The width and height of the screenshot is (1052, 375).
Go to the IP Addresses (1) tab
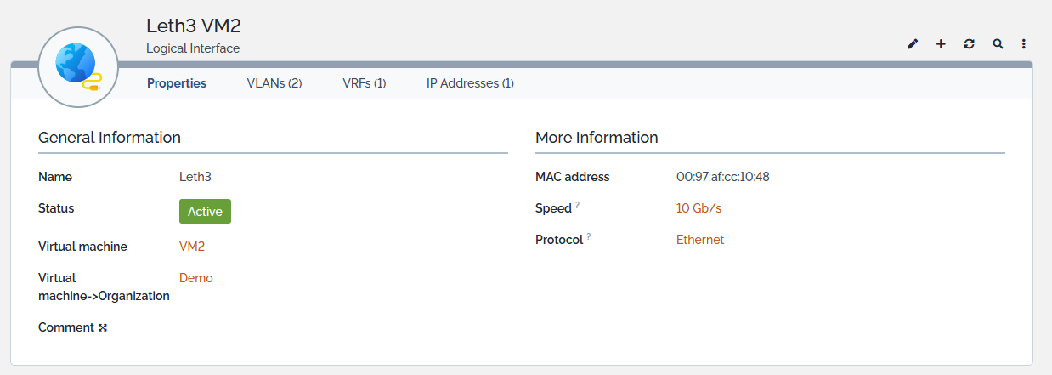[470, 83]
